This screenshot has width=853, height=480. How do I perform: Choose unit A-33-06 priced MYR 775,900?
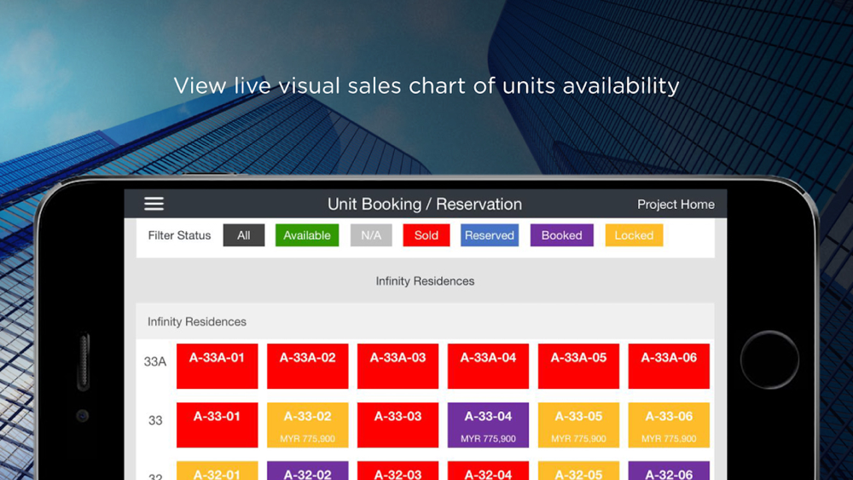click(x=669, y=425)
